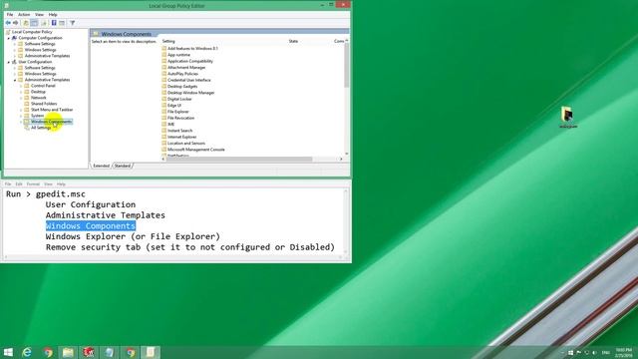Click the vertical scrollbar of settings list
The height and width of the screenshot is (359, 638).
point(347,65)
